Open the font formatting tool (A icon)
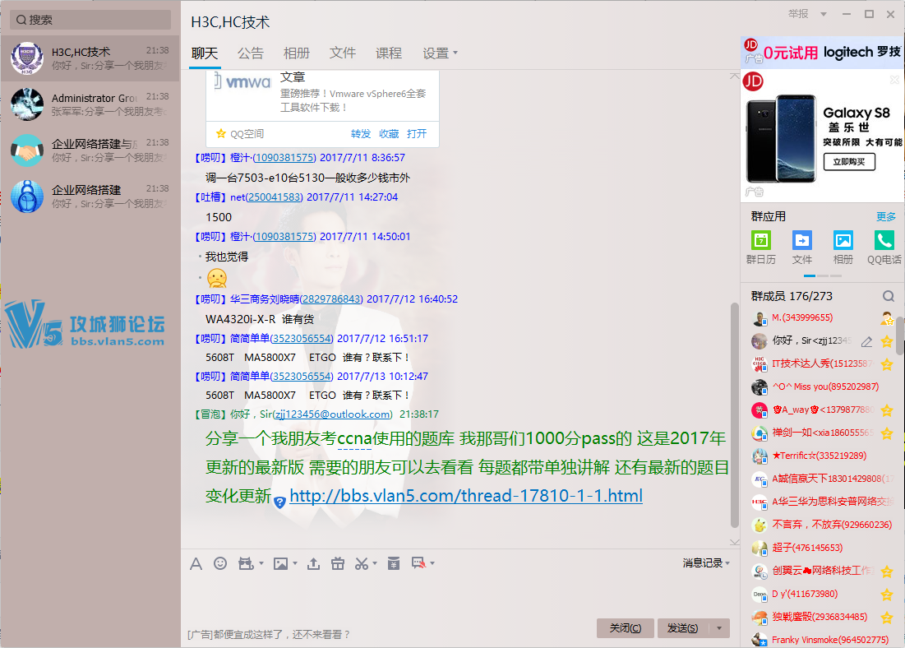 [196, 563]
